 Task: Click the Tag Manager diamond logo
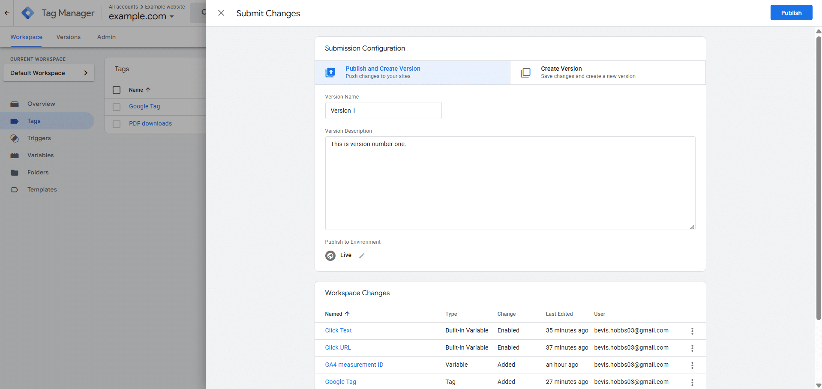point(27,13)
